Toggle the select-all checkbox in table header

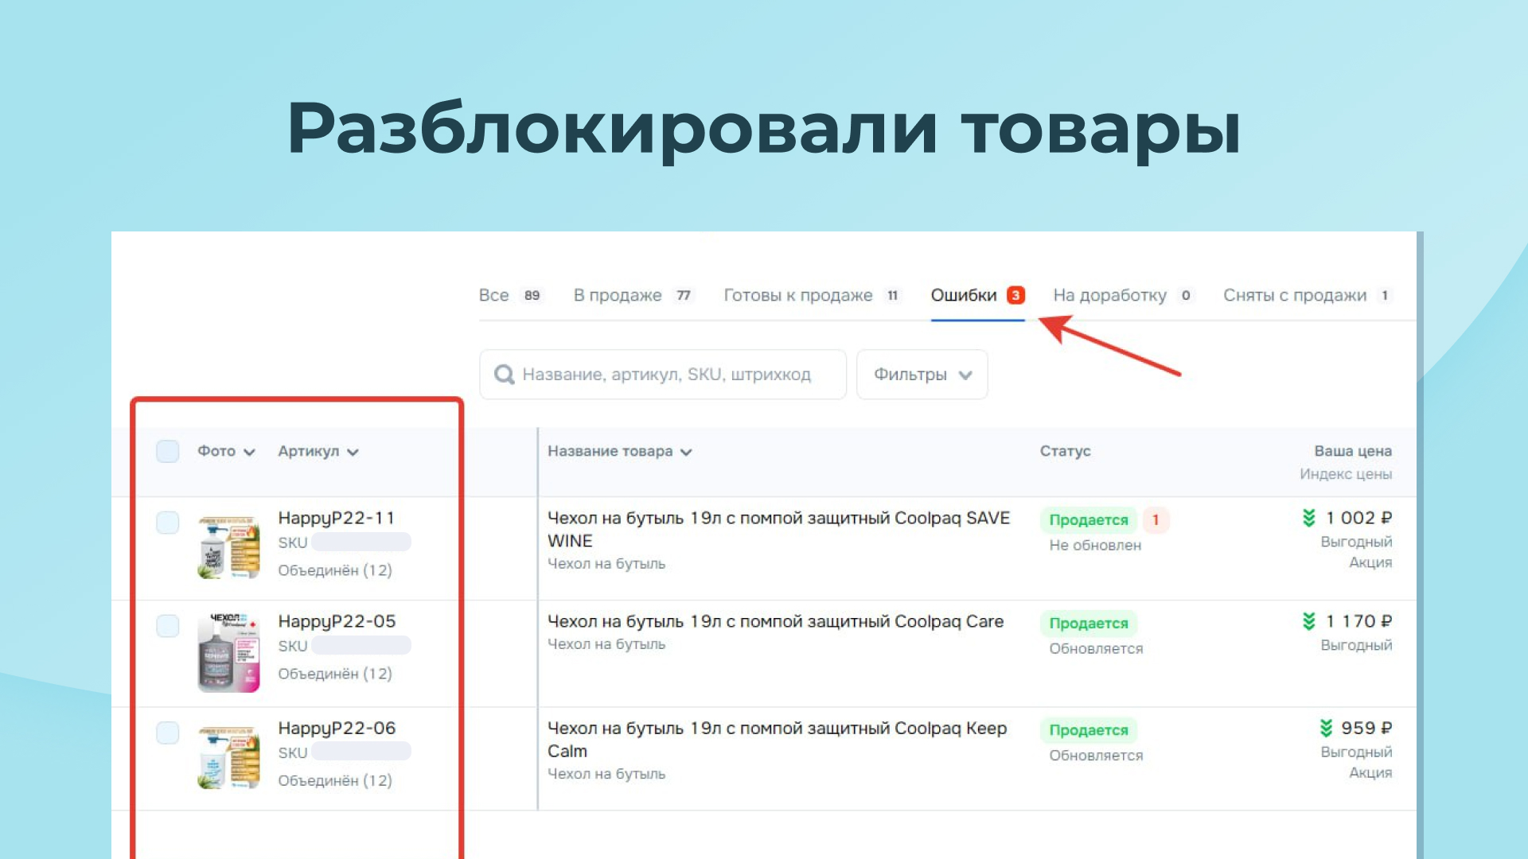[167, 451]
